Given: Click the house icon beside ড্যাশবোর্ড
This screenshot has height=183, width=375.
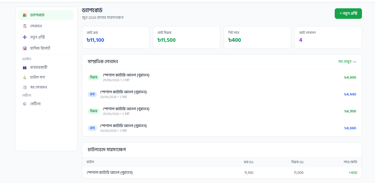Looking at the screenshot, I should tap(25, 15).
